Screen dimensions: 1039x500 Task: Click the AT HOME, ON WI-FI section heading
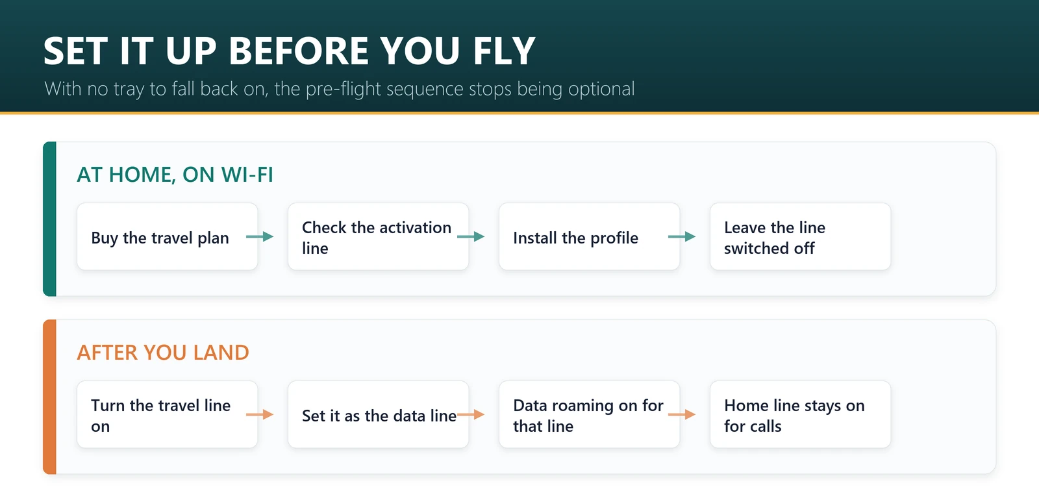[x=175, y=175]
